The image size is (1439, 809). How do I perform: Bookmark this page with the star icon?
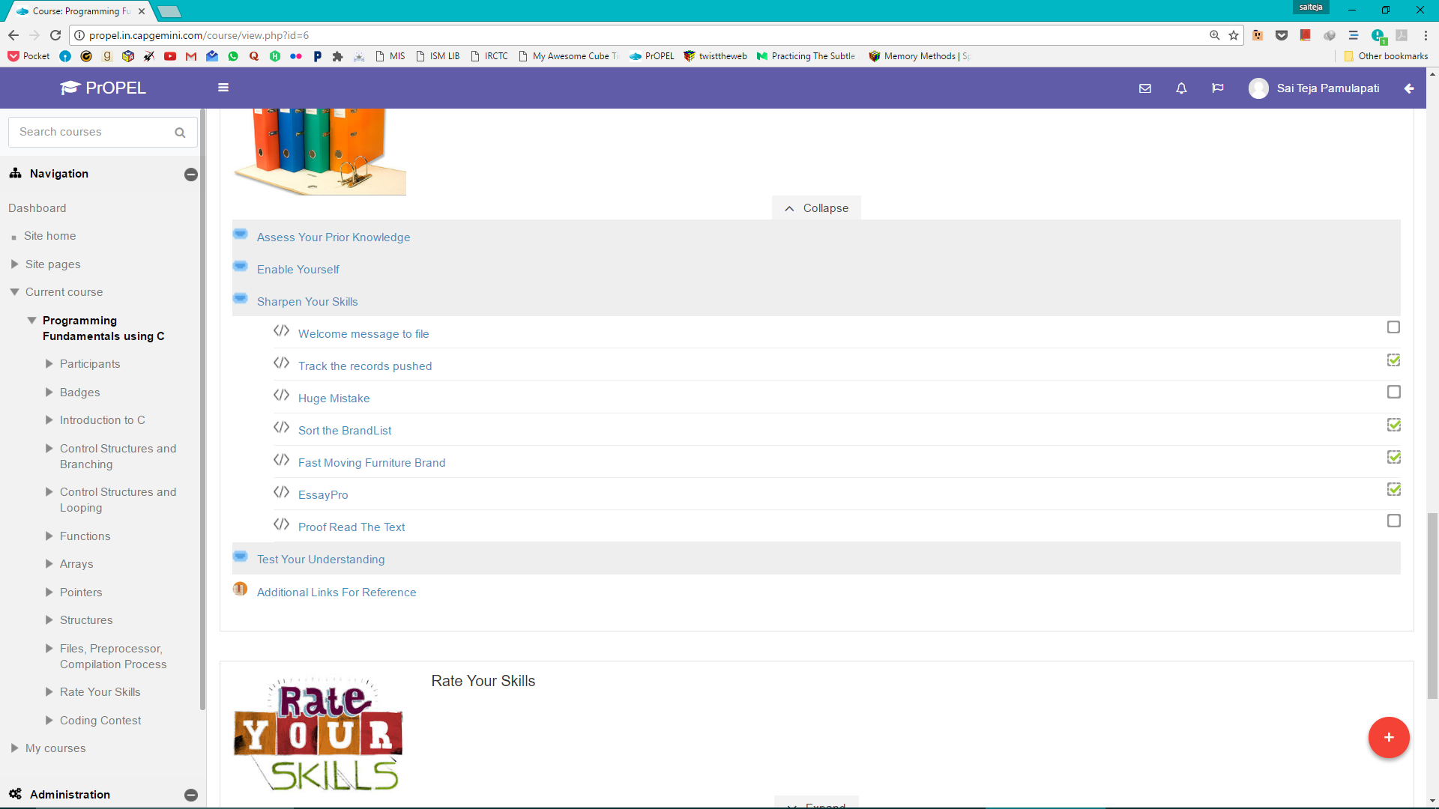1234,35
